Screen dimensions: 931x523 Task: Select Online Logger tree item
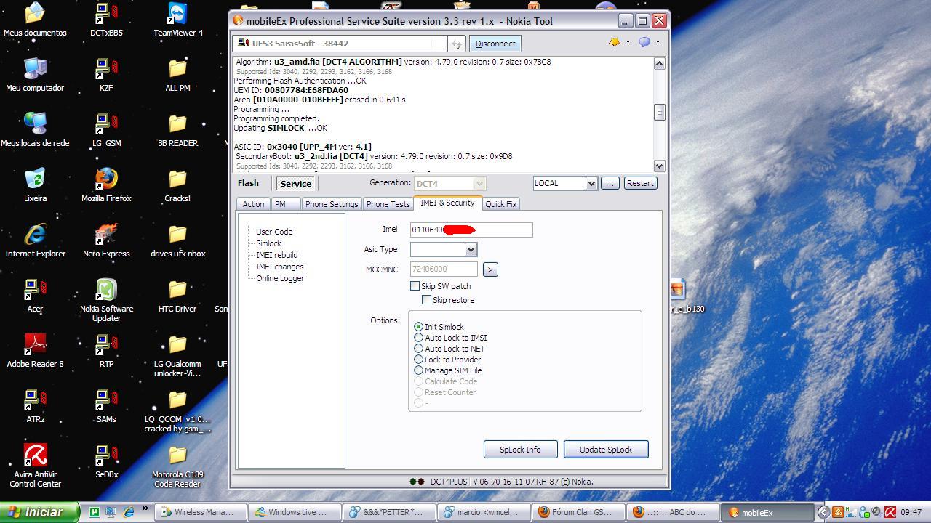click(280, 278)
